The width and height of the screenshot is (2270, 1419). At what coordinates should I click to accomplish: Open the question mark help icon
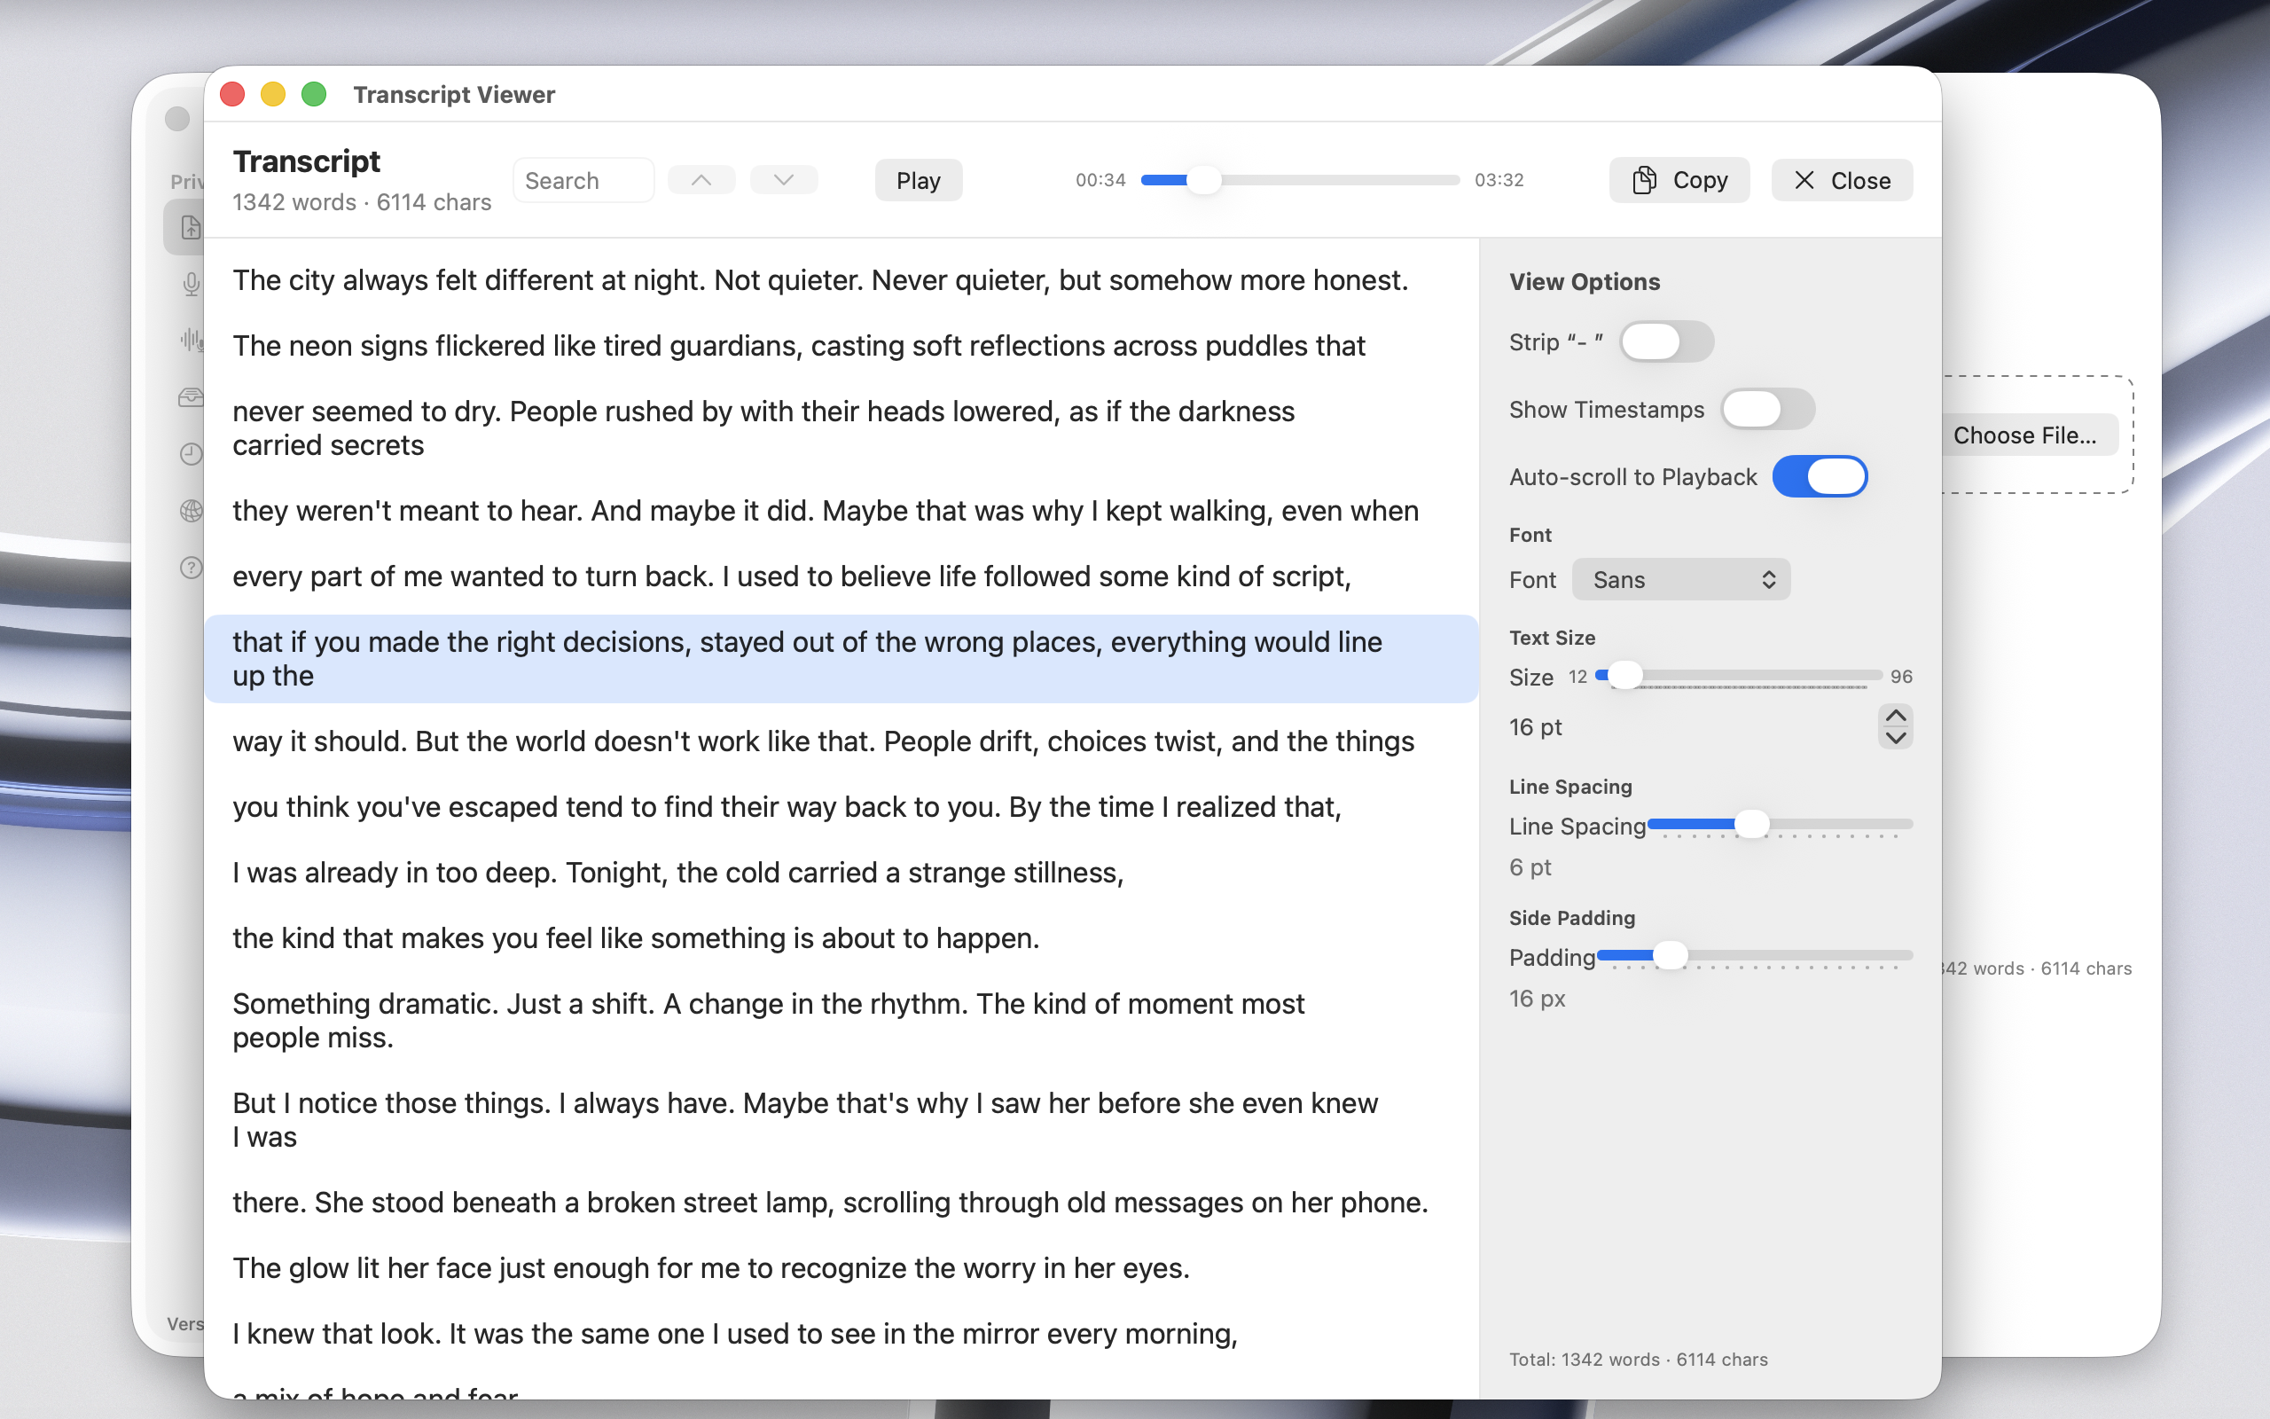(x=192, y=567)
